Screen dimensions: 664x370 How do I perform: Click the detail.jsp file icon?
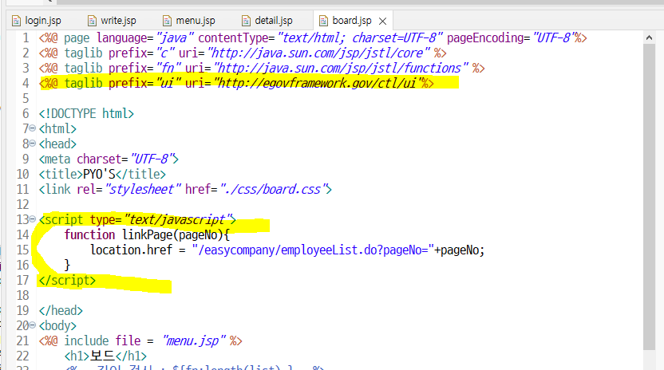click(246, 21)
